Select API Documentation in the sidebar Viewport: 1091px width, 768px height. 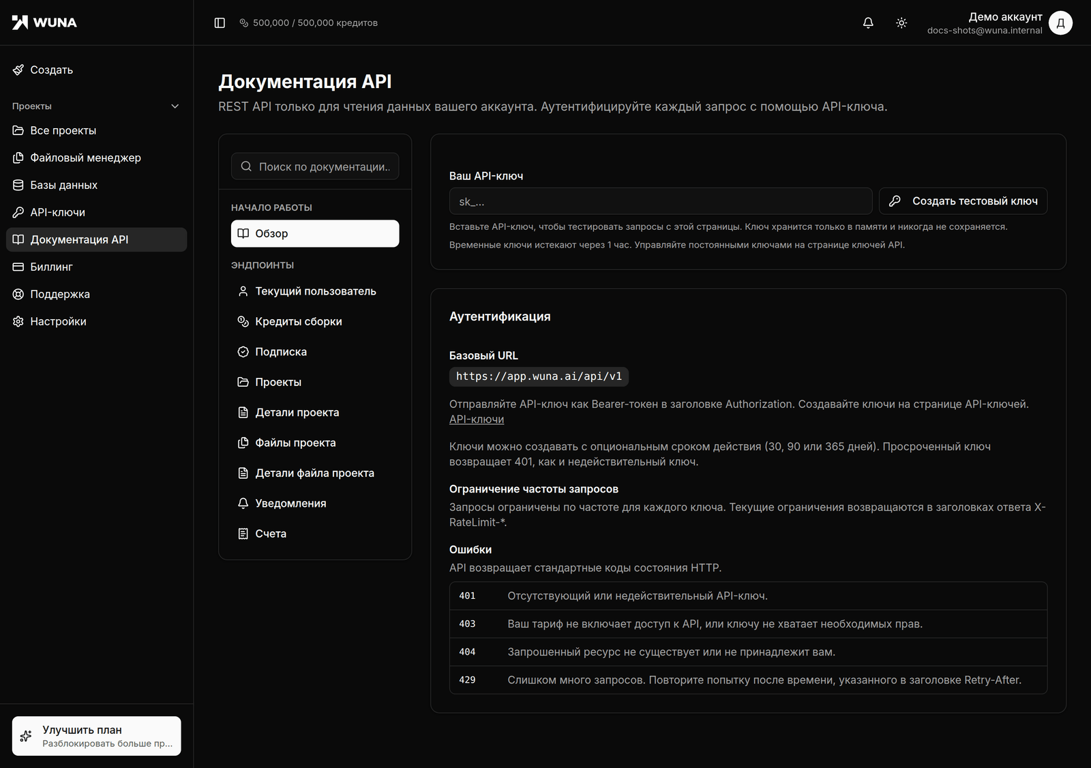[96, 239]
